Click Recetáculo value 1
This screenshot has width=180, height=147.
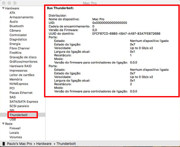pyautogui.click(x=131, y=55)
